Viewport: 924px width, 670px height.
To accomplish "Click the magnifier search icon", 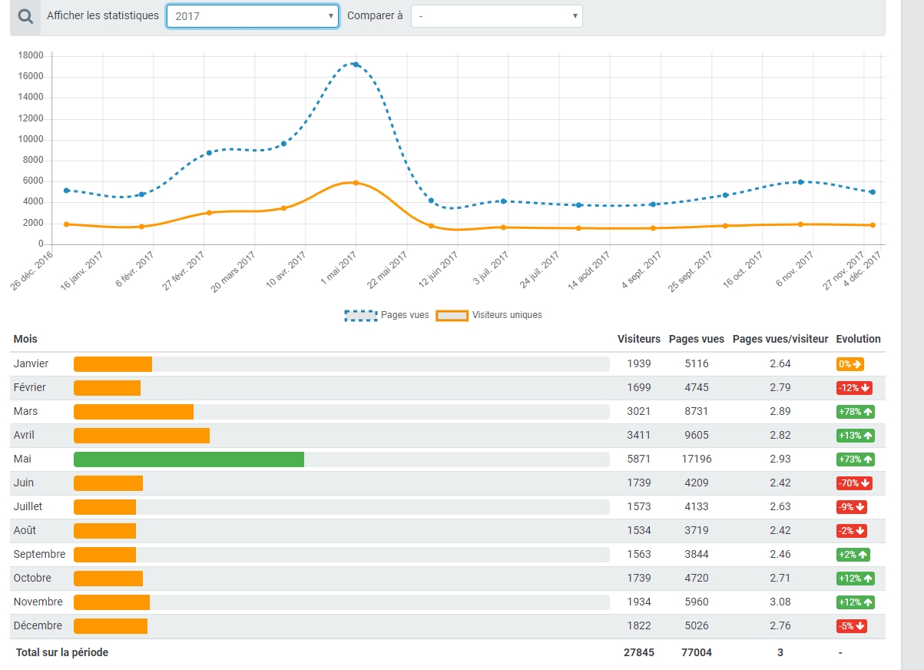I will pyautogui.click(x=25, y=16).
